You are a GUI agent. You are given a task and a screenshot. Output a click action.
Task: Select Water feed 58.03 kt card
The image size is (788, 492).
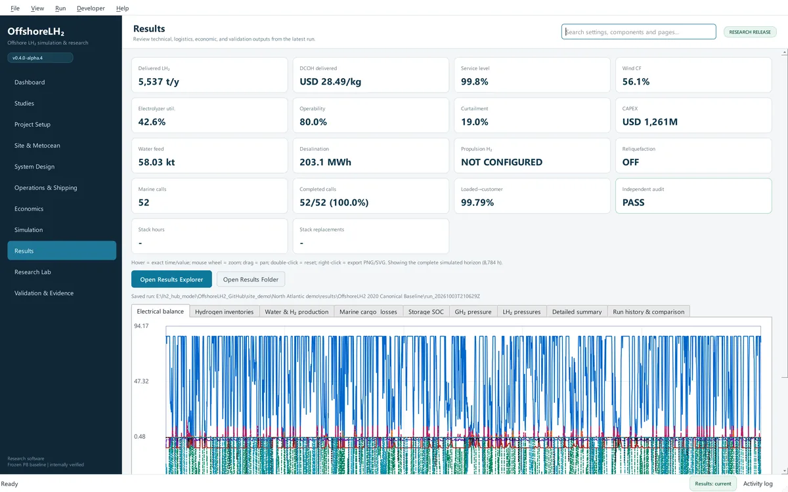tap(209, 155)
